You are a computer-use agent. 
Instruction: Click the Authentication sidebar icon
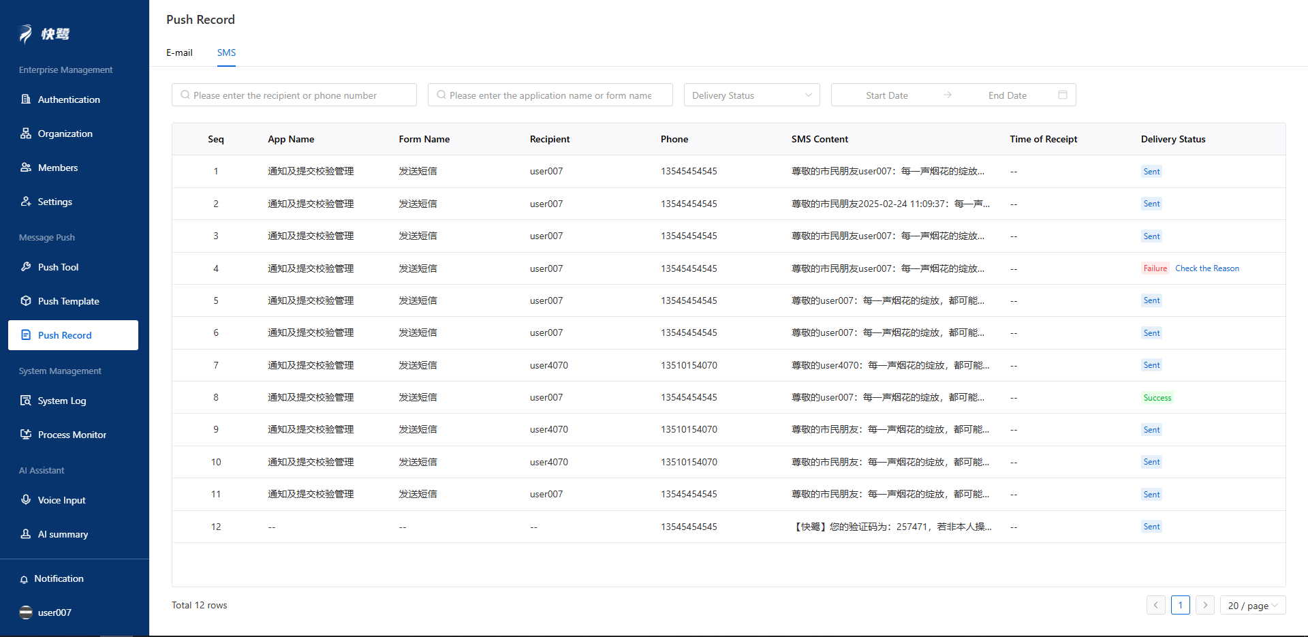[x=26, y=99]
